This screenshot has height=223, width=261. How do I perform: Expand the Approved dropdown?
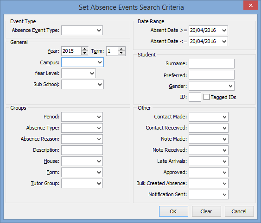click(209, 172)
